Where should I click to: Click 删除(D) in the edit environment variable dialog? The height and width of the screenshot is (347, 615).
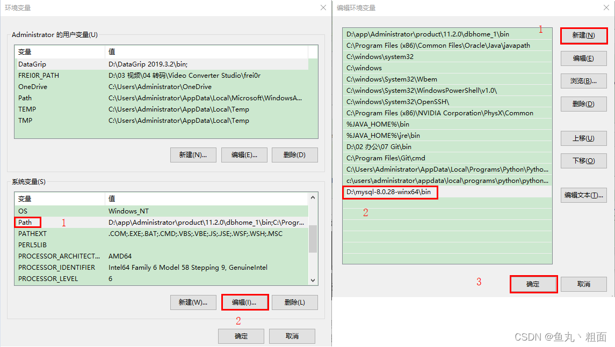pyautogui.click(x=584, y=104)
